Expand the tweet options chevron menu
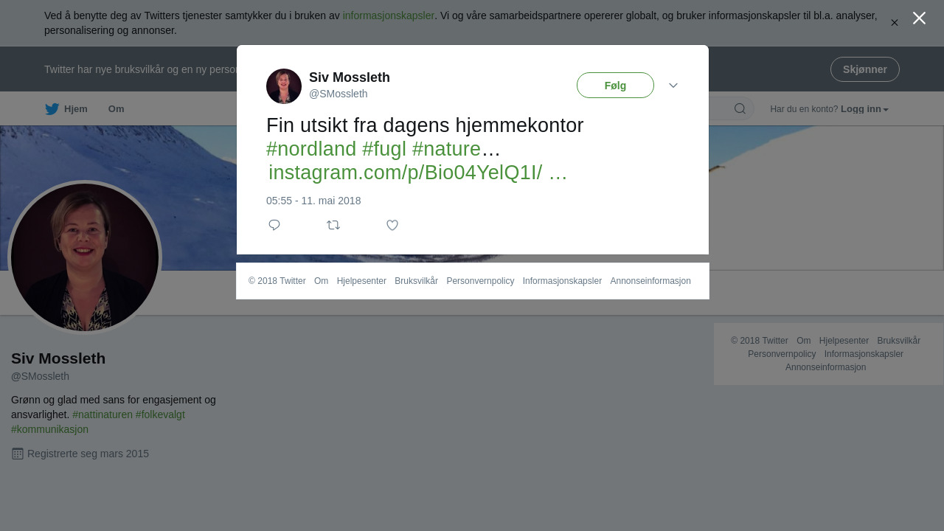The height and width of the screenshot is (531, 944). click(x=673, y=86)
